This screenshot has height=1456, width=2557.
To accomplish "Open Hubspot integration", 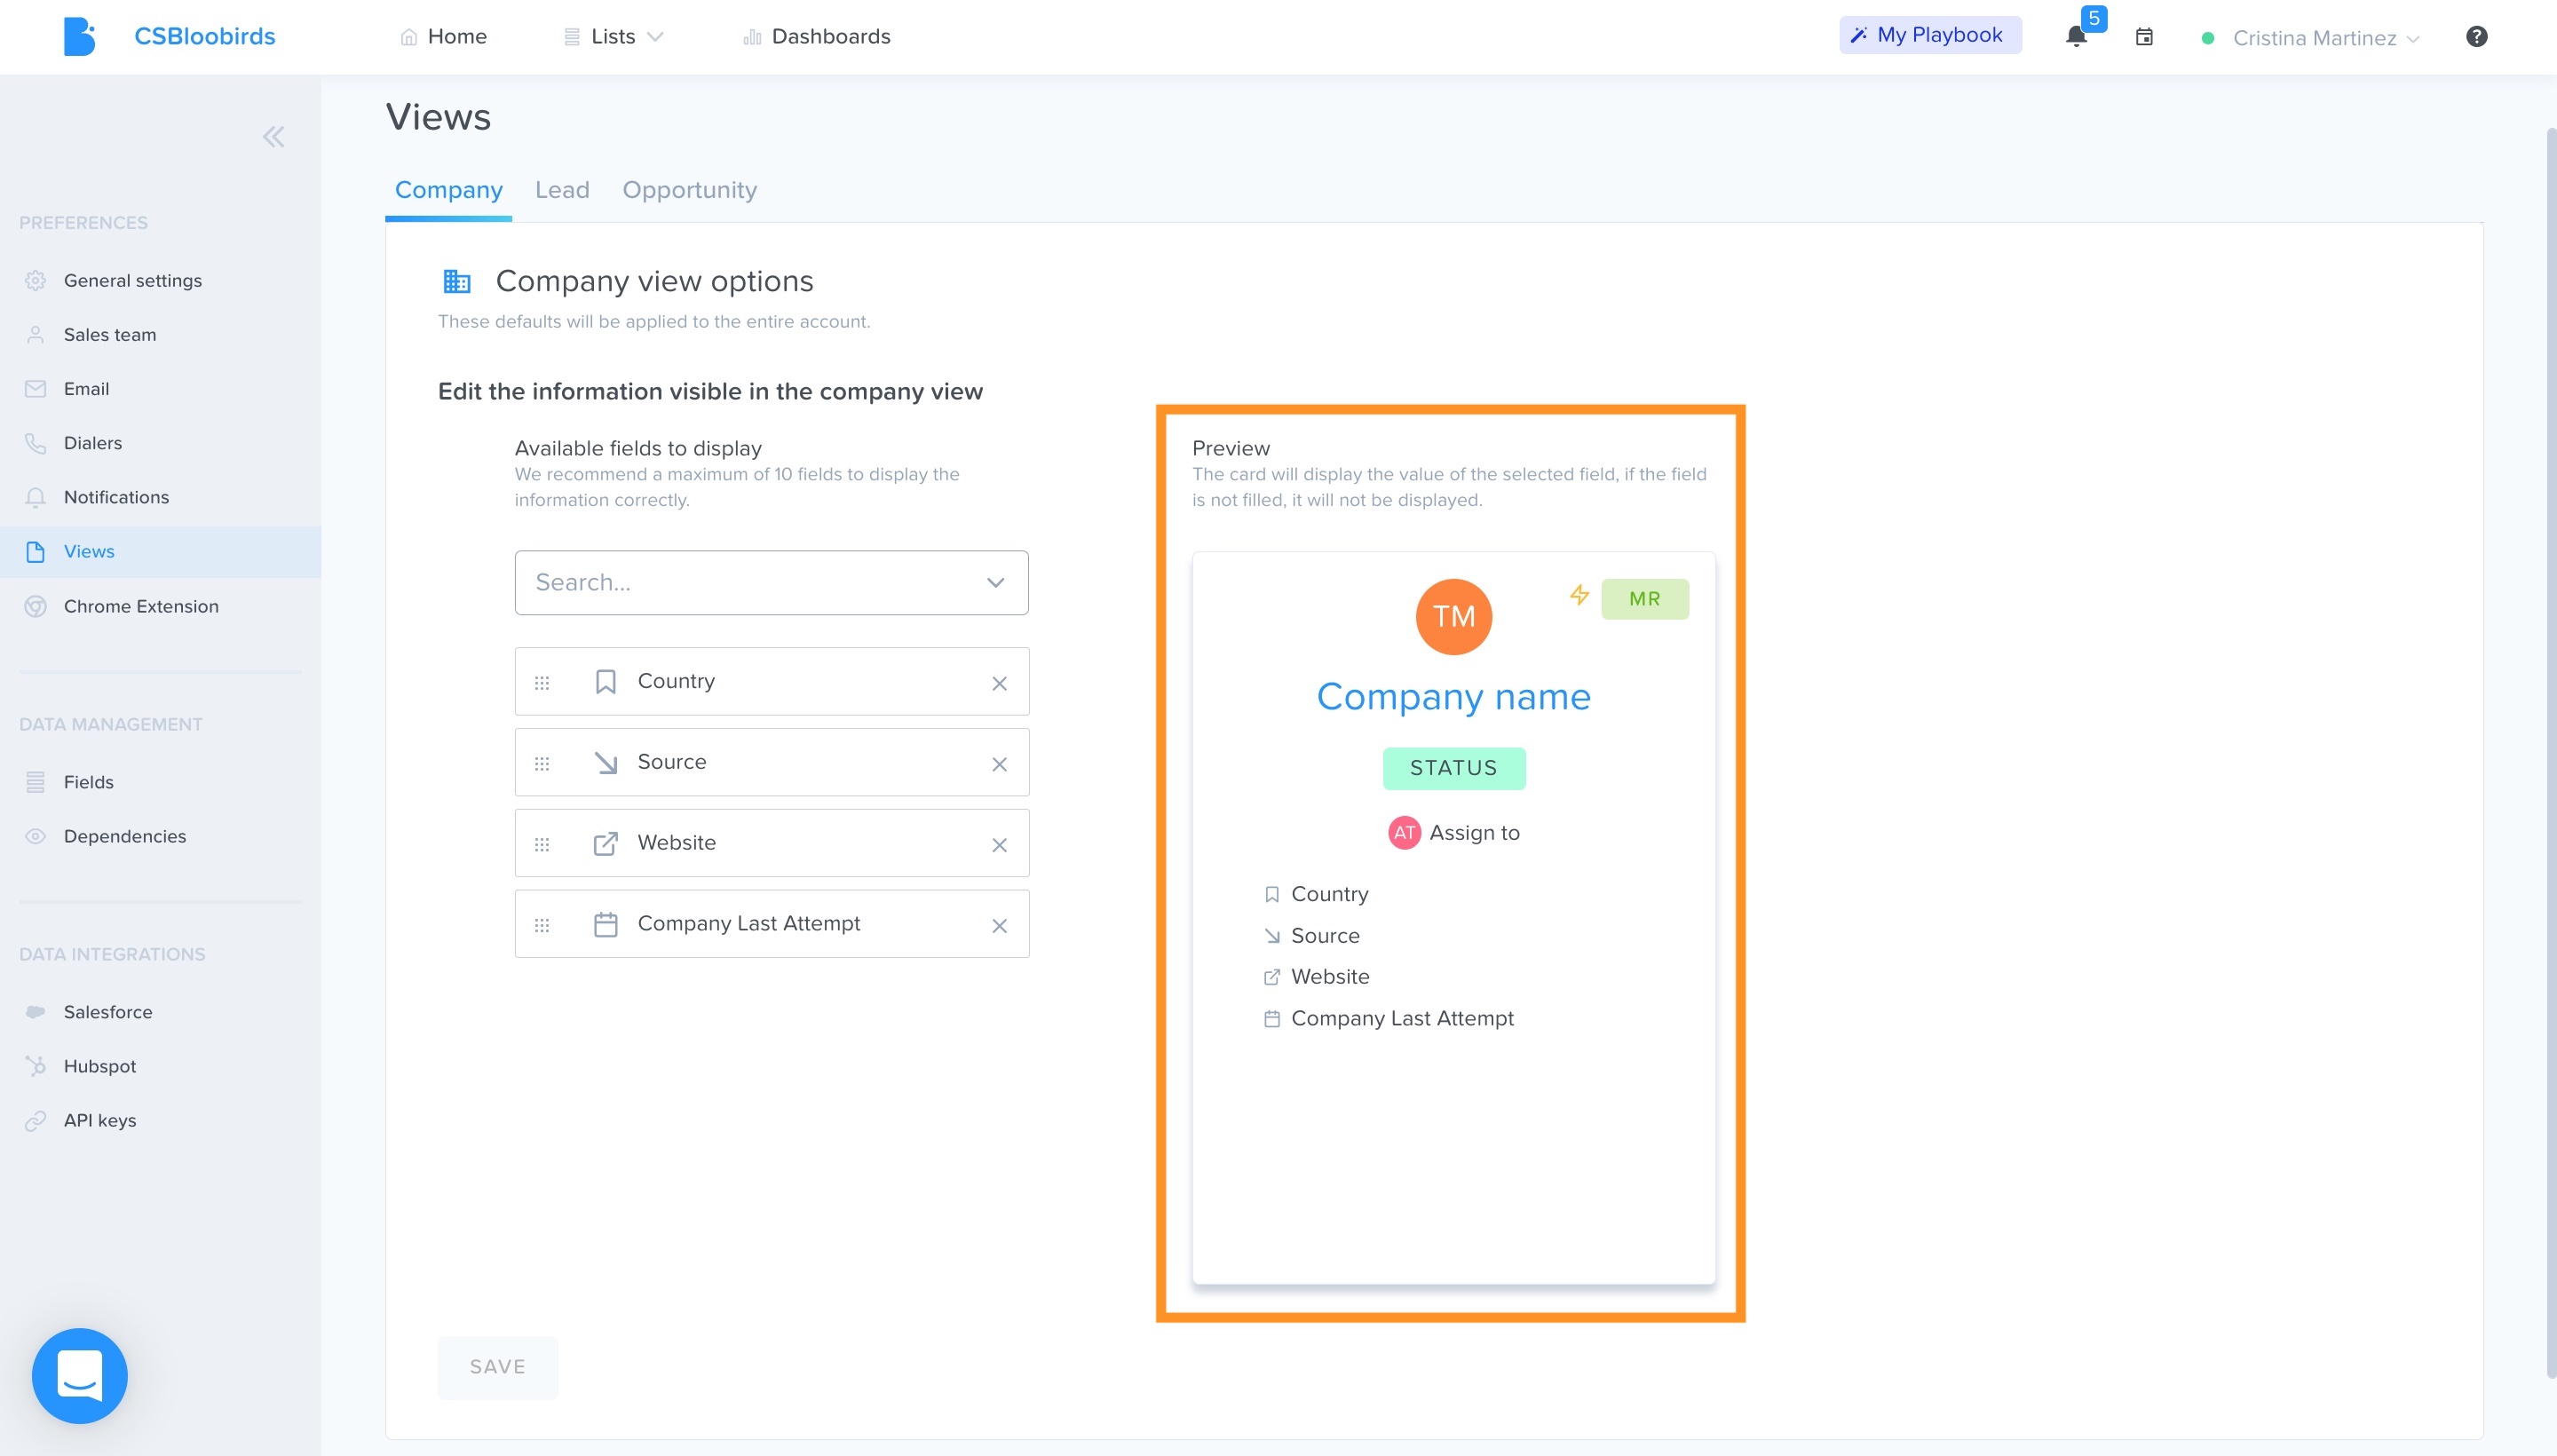I will click(99, 1066).
